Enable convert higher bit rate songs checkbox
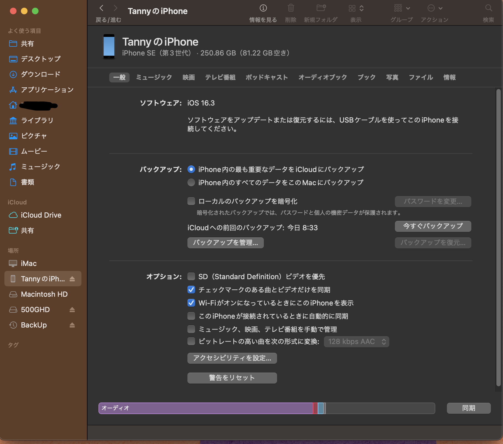Image resolution: width=503 pixels, height=444 pixels. (x=191, y=341)
